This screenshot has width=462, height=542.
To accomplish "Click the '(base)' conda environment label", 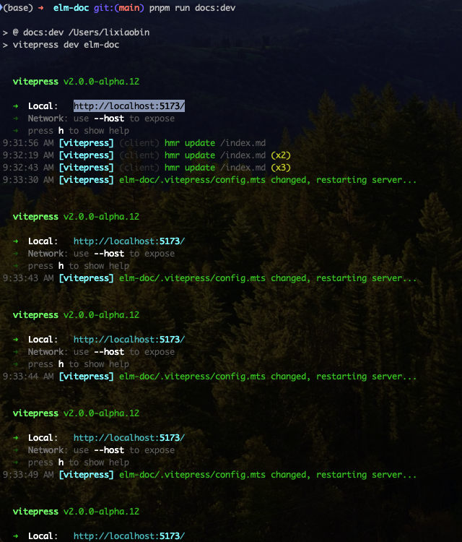I will 17,8.
